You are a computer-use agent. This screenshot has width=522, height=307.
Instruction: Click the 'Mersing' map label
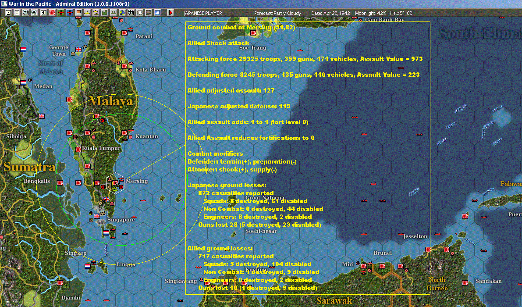click(137, 181)
